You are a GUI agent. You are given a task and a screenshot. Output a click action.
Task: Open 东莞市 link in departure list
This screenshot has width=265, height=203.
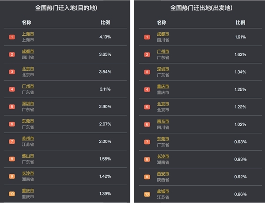tap(163, 138)
